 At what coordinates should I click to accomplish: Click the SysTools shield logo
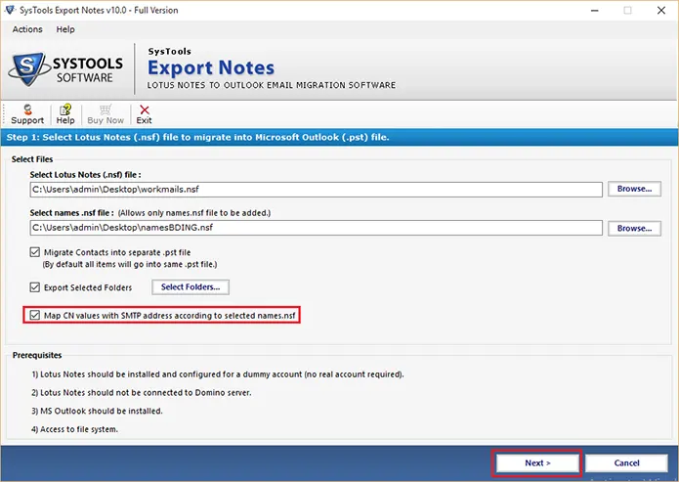(27, 69)
